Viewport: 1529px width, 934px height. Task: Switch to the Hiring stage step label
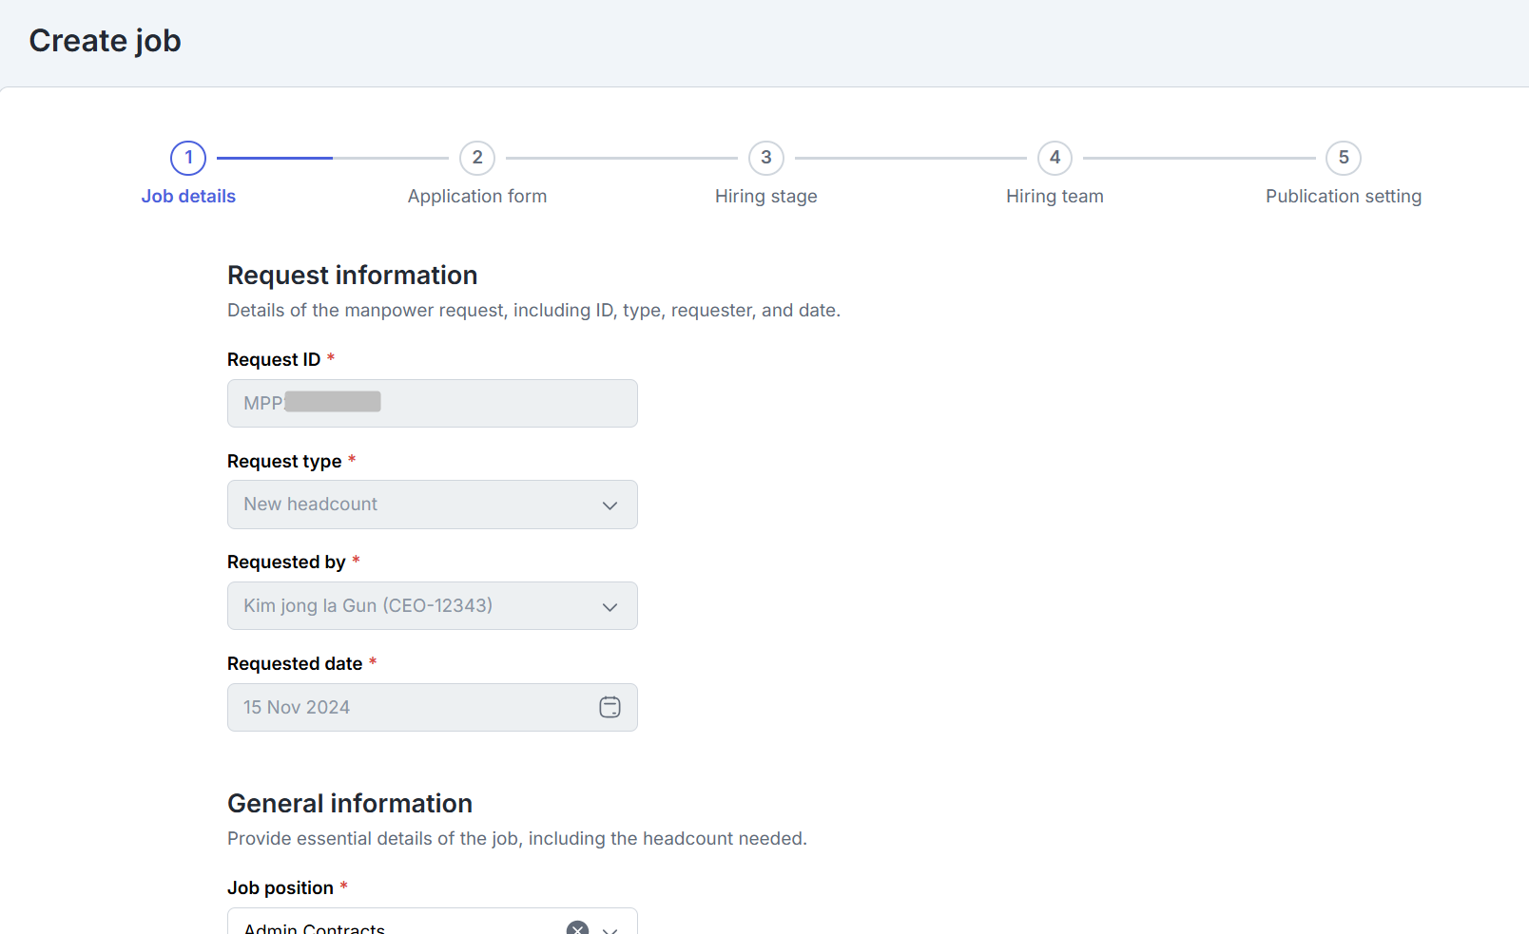pyautogui.click(x=766, y=197)
